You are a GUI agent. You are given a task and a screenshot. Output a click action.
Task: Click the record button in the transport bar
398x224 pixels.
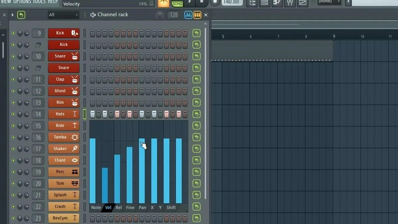[x=215, y=2]
